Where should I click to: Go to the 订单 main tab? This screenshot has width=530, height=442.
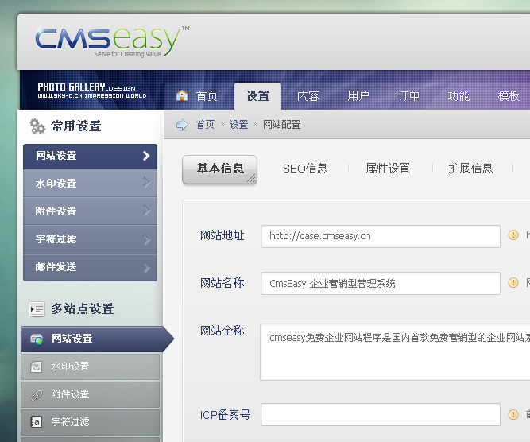point(408,96)
